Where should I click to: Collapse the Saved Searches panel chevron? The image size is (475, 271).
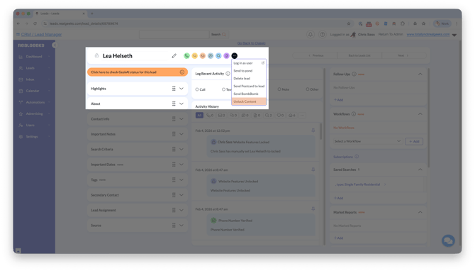[420, 170]
